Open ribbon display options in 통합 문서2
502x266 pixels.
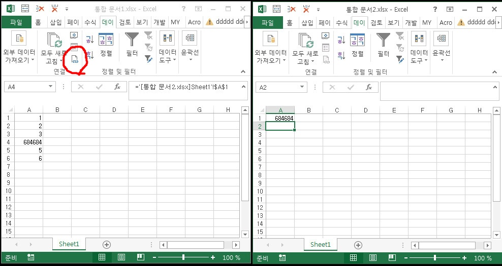point(450,9)
